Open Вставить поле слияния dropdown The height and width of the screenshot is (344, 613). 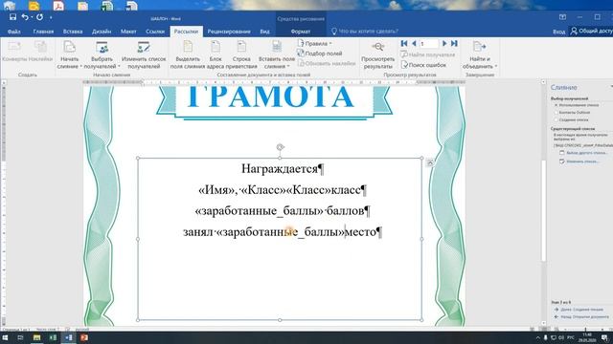(x=277, y=55)
